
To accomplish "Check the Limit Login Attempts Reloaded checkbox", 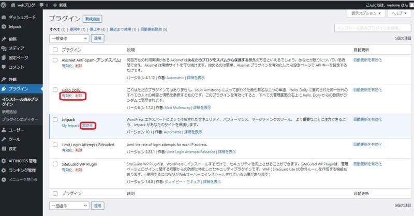I will click(x=55, y=145).
